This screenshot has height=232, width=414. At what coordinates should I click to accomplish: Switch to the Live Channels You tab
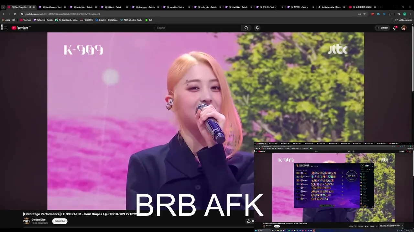pos(52,7)
